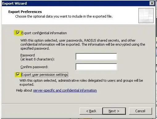
Task: Click the 'Export confidential information' label text
Action: [44, 33]
